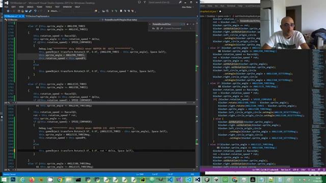Open Firefox from the taskbar
326x183 pixels.
(x=32, y=179)
